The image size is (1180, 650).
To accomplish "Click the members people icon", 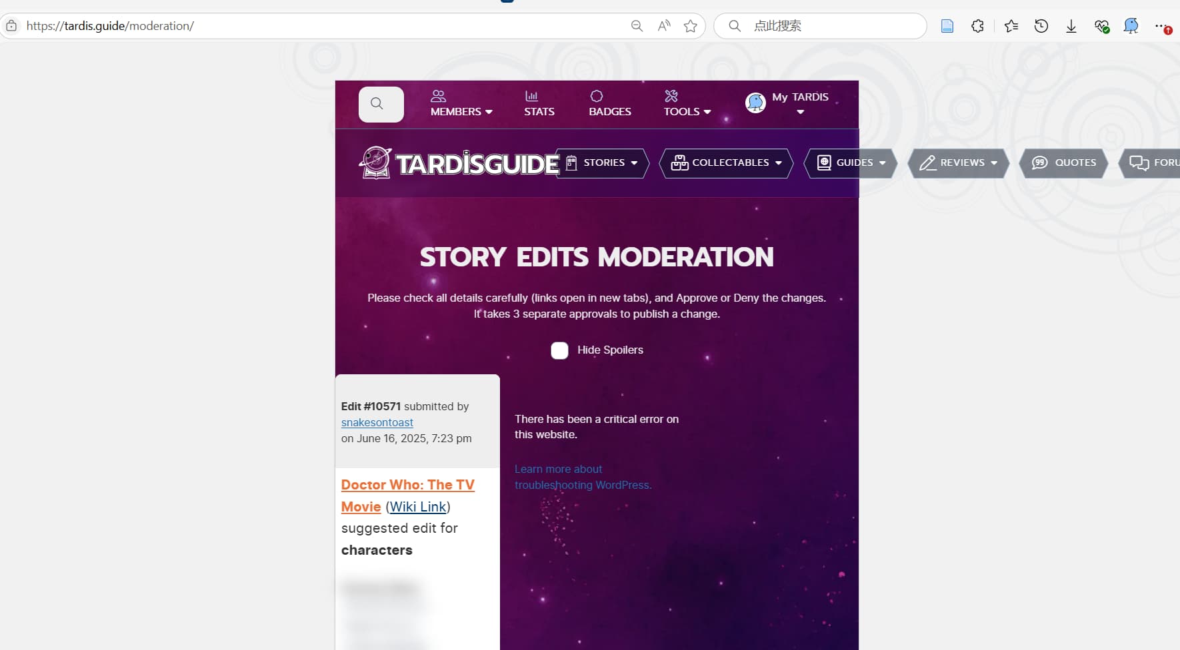I will tap(438, 96).
